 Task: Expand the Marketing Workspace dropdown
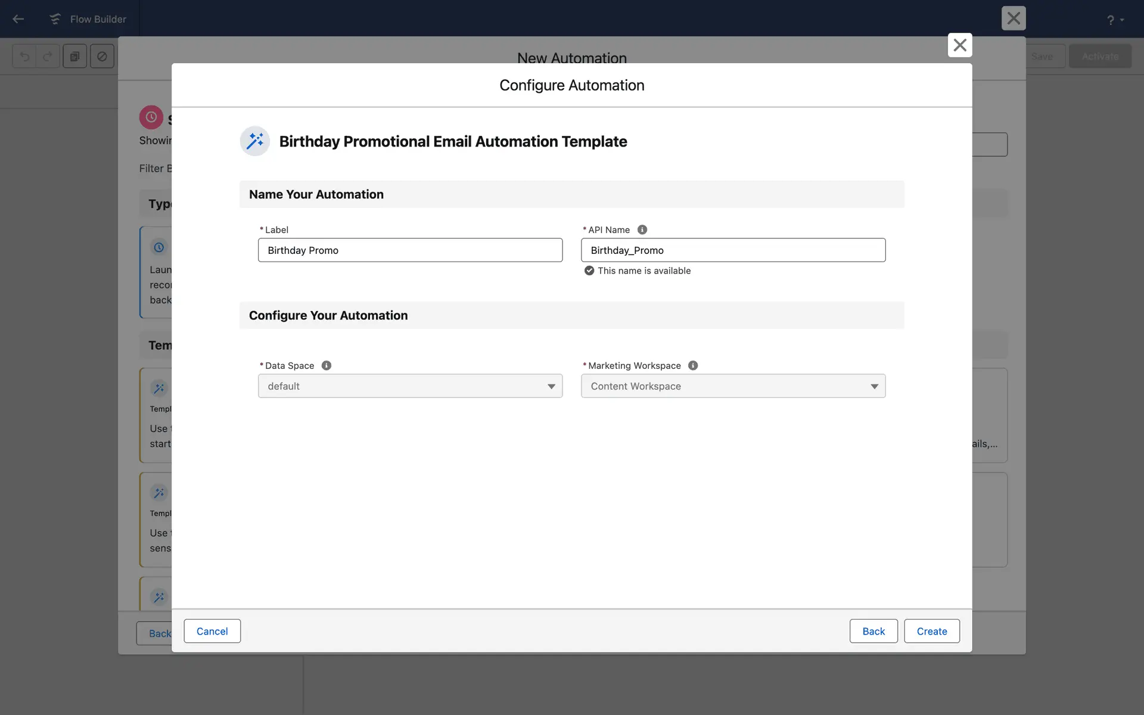pos(733,386)
